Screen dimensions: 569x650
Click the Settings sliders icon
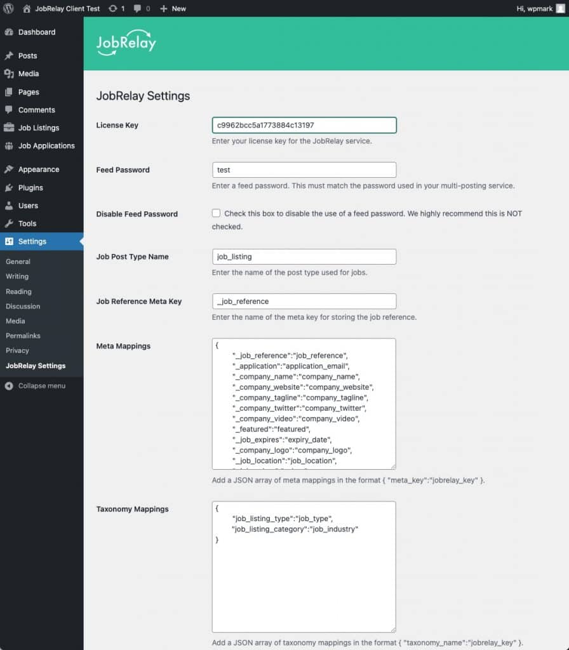pyautogui.click(x=9, y=241)
